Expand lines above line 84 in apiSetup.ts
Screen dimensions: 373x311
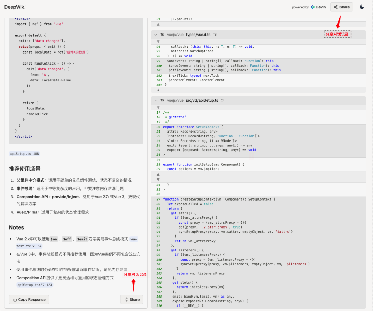tap(158, 180)
